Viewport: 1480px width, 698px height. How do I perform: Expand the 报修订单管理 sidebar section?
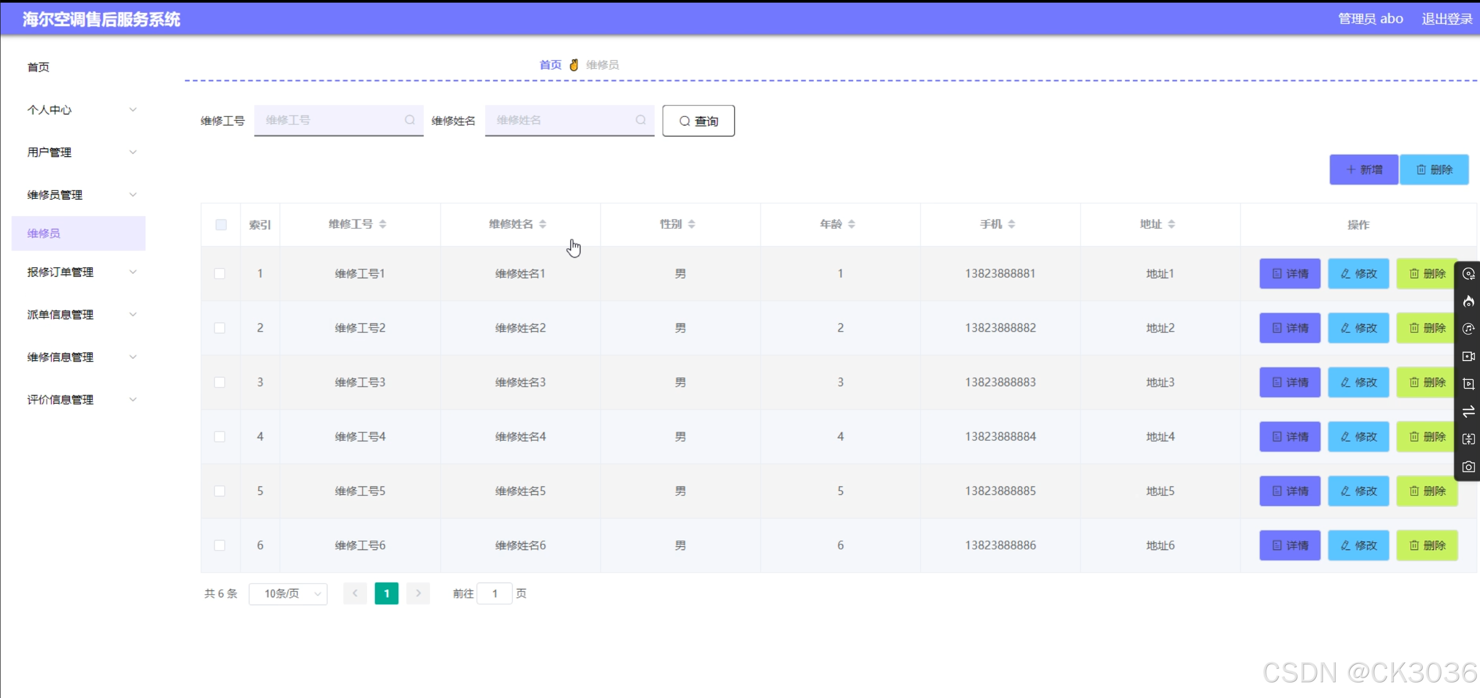[80, 272]
